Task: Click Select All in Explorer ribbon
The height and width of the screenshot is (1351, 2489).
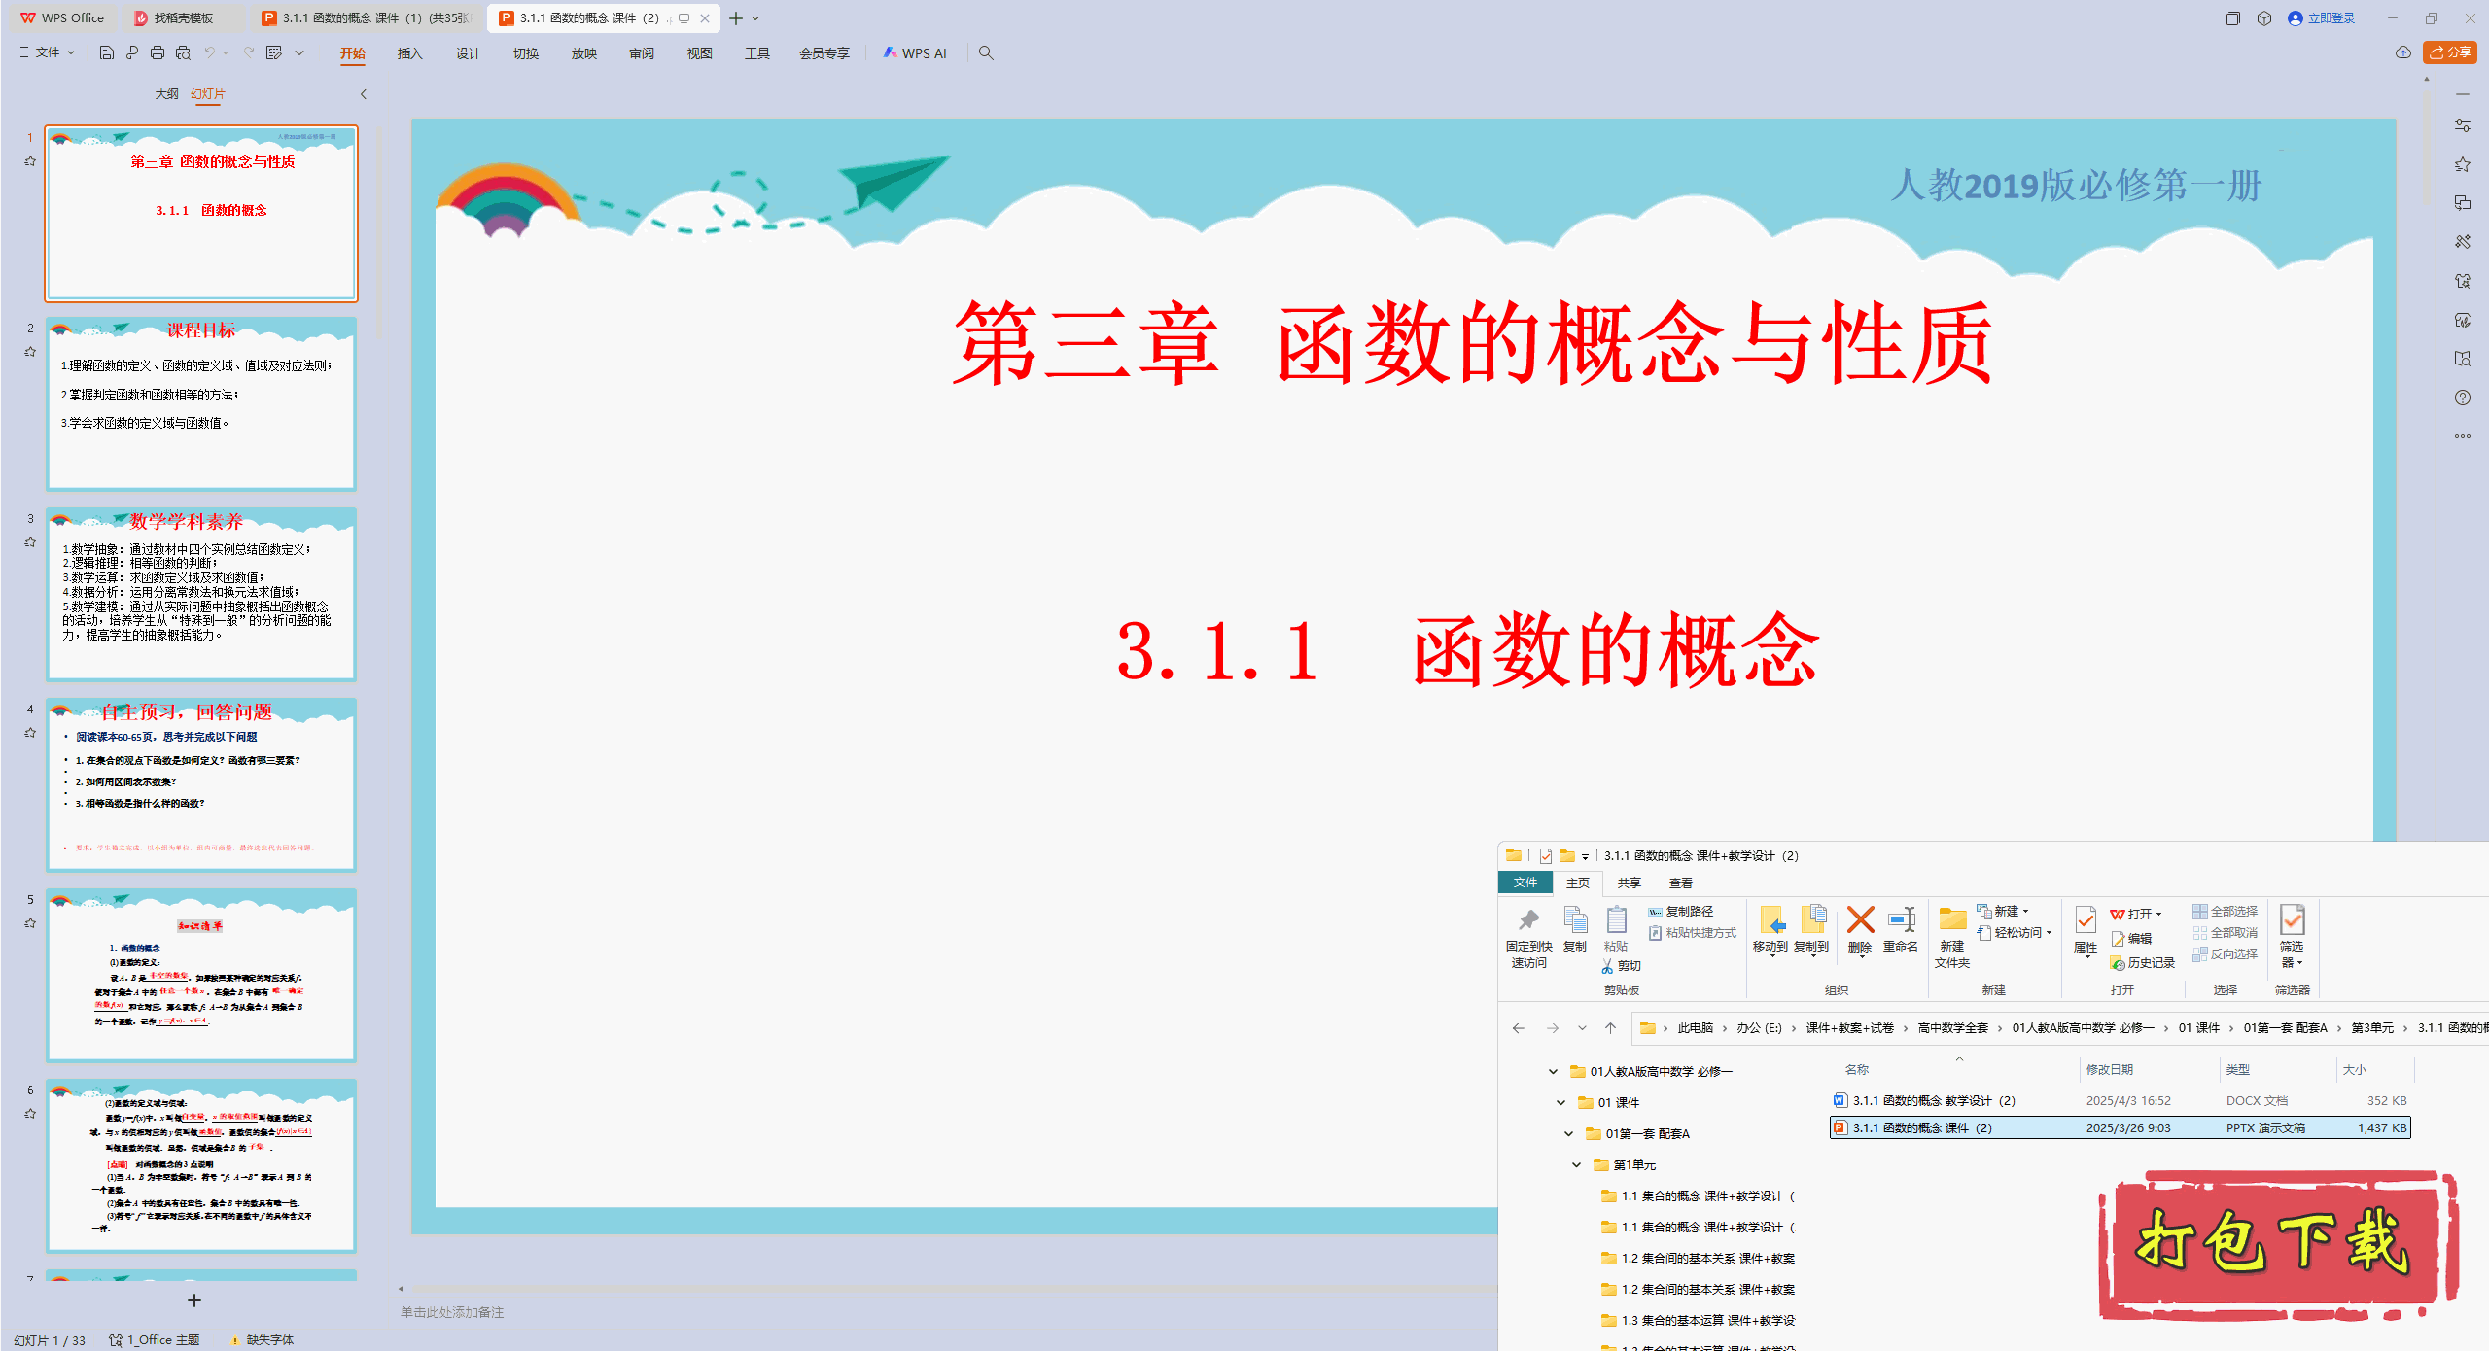Action: 2225,912
